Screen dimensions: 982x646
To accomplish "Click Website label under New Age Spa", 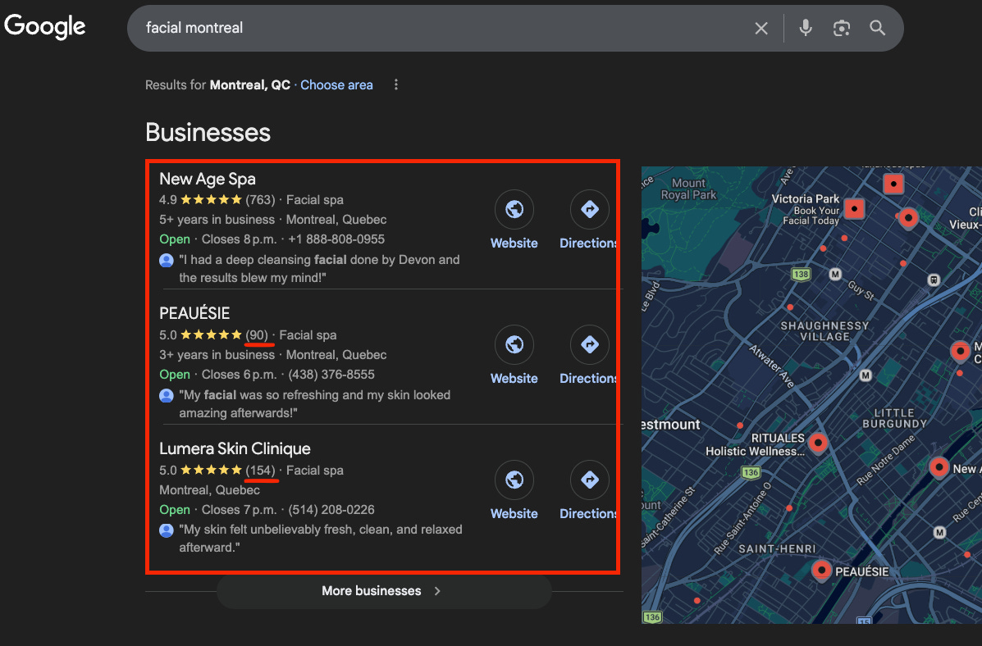I will click(x=514, y=243).
